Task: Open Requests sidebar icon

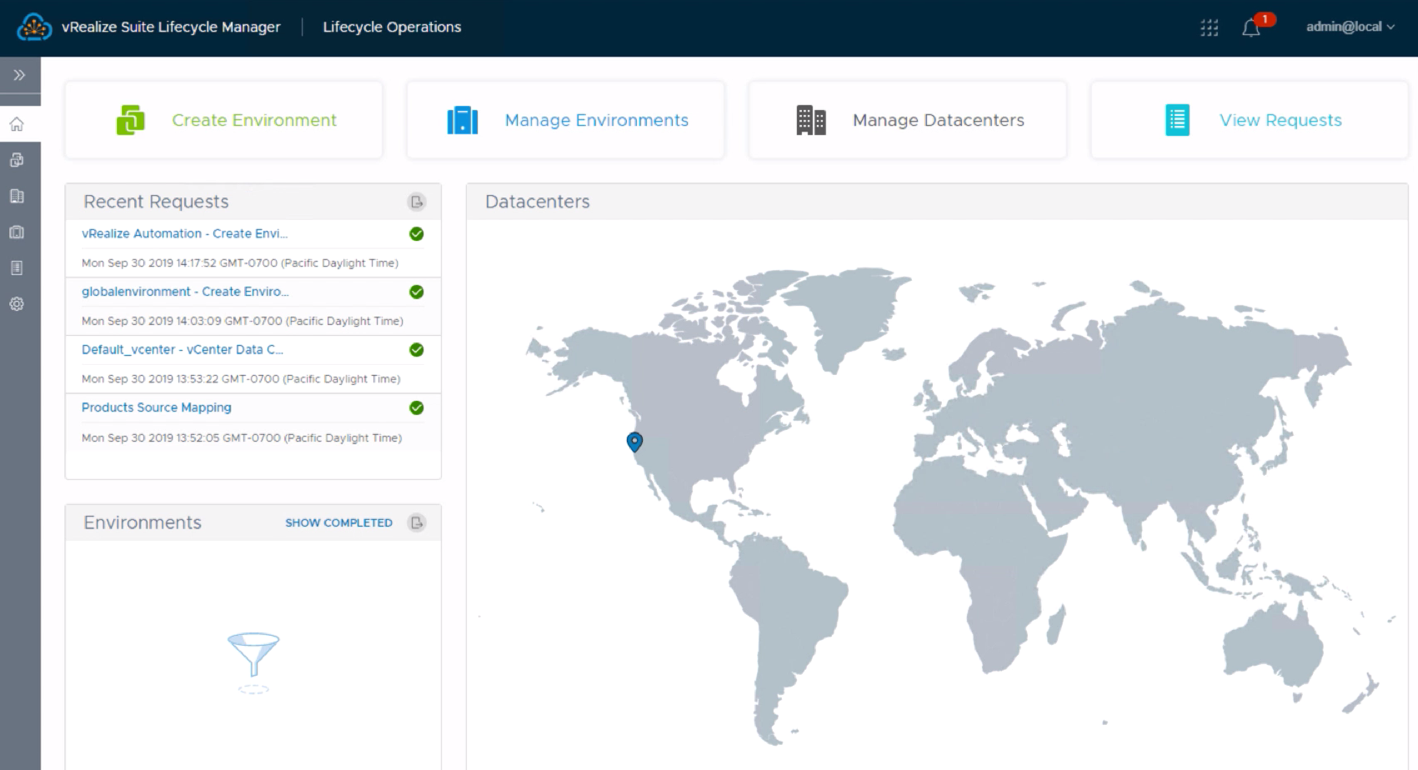Action: 17,267
